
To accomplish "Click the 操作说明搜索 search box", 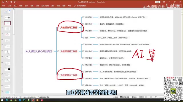I will click(80, 6).
